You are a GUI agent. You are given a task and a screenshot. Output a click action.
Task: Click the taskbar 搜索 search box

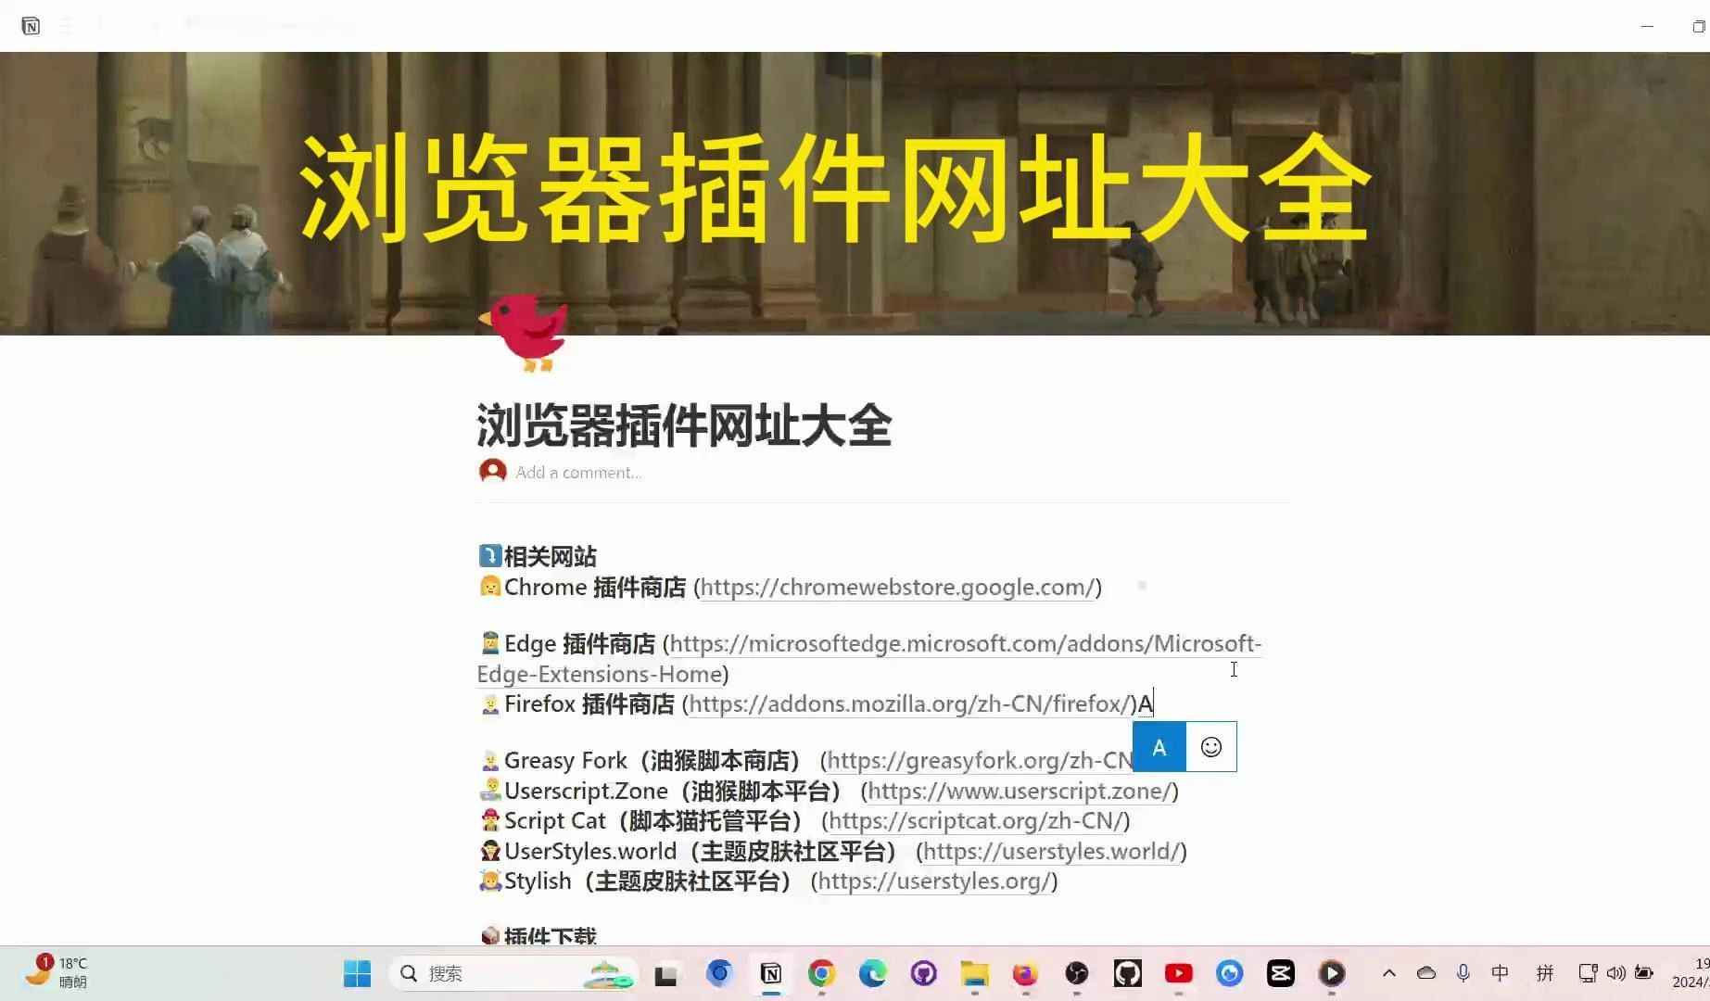pyautogui.click(x=515, y=973)
